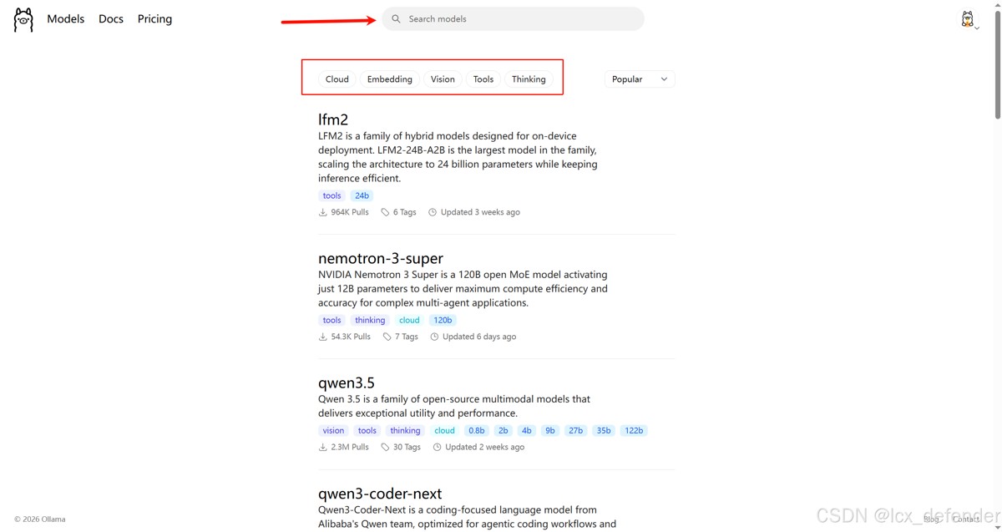Open the nemotron-3-super model link

pyautogui.click(x=381, y=258)
